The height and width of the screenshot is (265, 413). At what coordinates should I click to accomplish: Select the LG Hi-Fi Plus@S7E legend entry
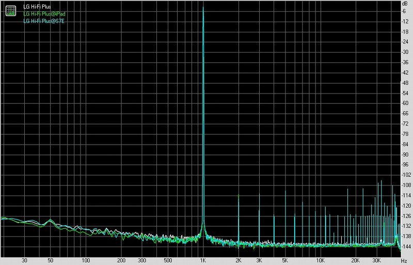44,21
